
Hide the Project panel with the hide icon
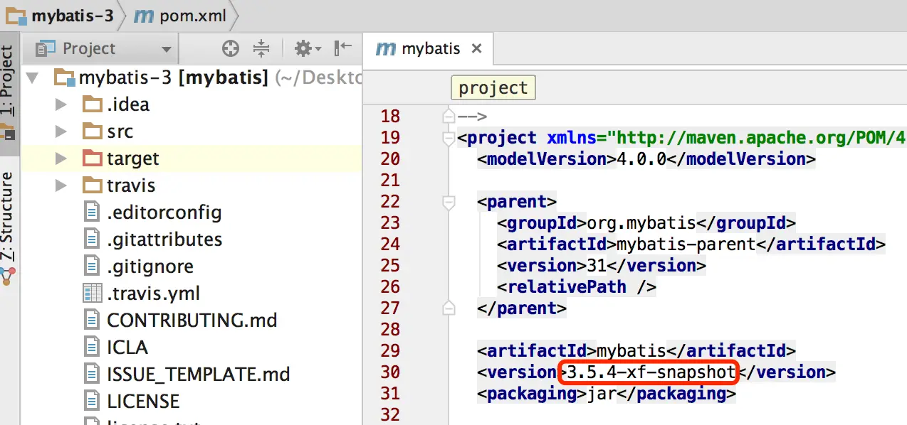click(x=343, y=48)
